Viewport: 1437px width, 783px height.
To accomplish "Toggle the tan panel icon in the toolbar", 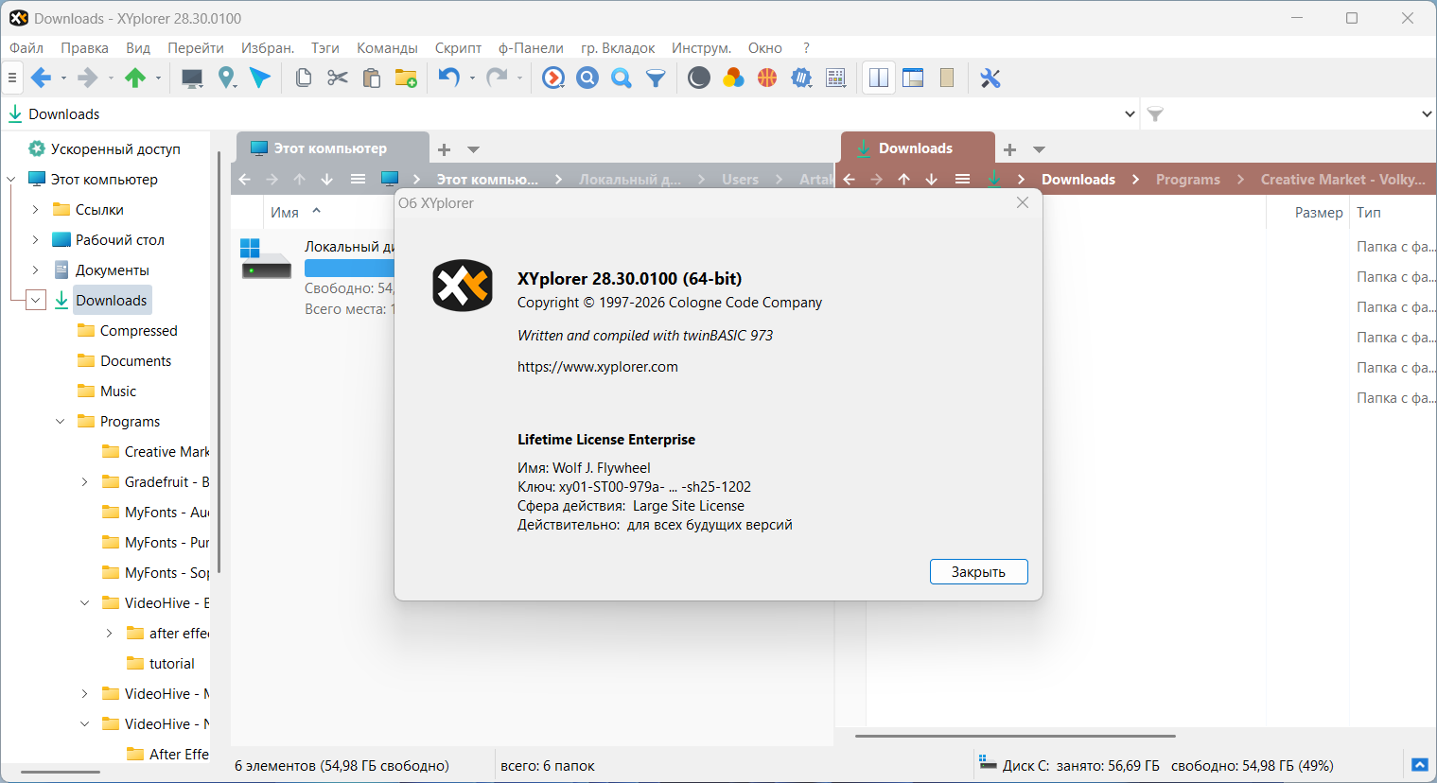I will tap(947, 78).
